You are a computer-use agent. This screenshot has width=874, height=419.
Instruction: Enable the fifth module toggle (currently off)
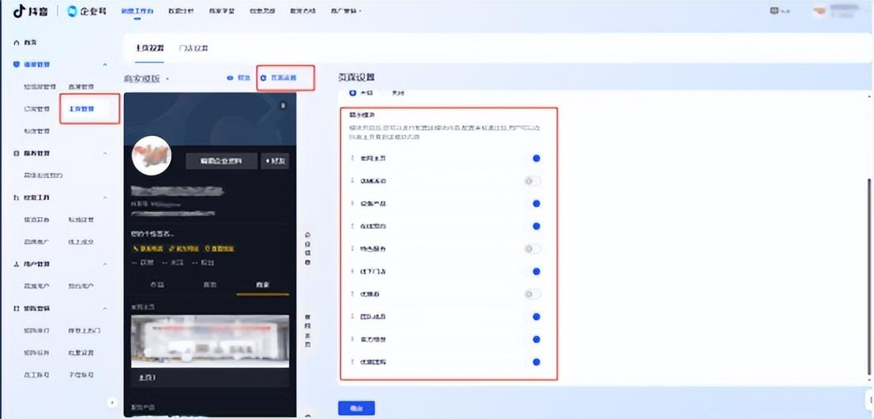tap(533, 249)
